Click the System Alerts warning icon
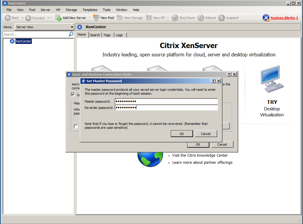Screen dimensions: 303x224 266,18
